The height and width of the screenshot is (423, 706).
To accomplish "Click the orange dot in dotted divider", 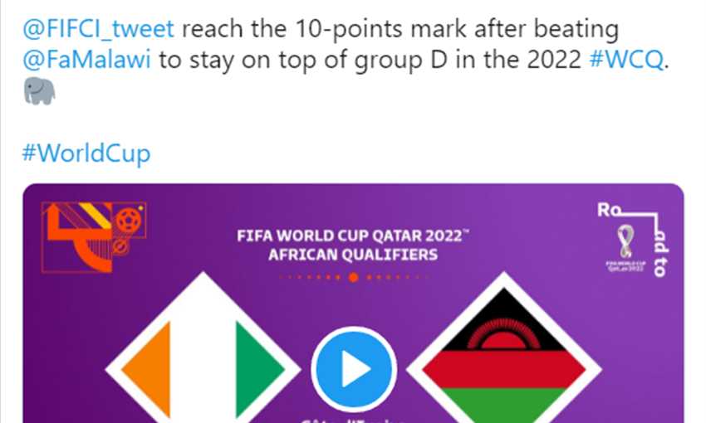I will pyautogui.click(x=353, y=277).
